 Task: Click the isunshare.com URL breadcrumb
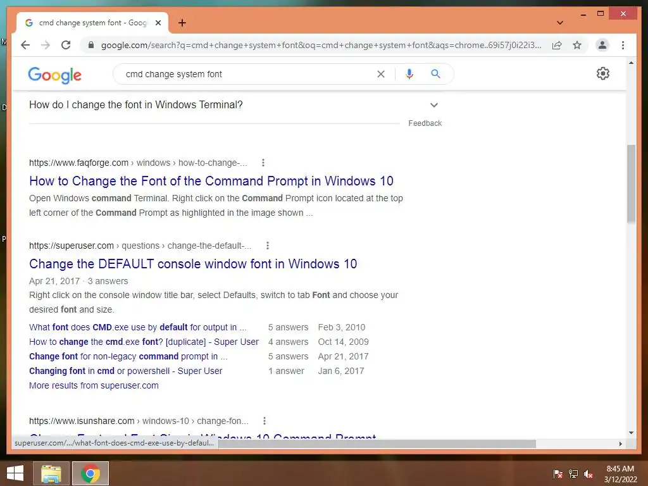[139, 421]
